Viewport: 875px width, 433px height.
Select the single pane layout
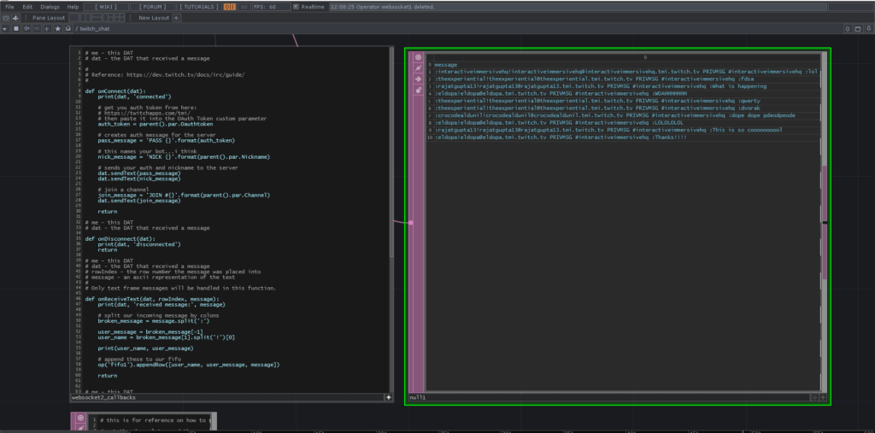pos(73,18)
